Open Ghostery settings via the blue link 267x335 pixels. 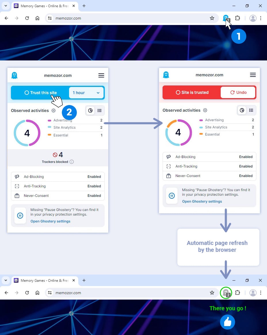pyautogui.click(x=50, y=221)
